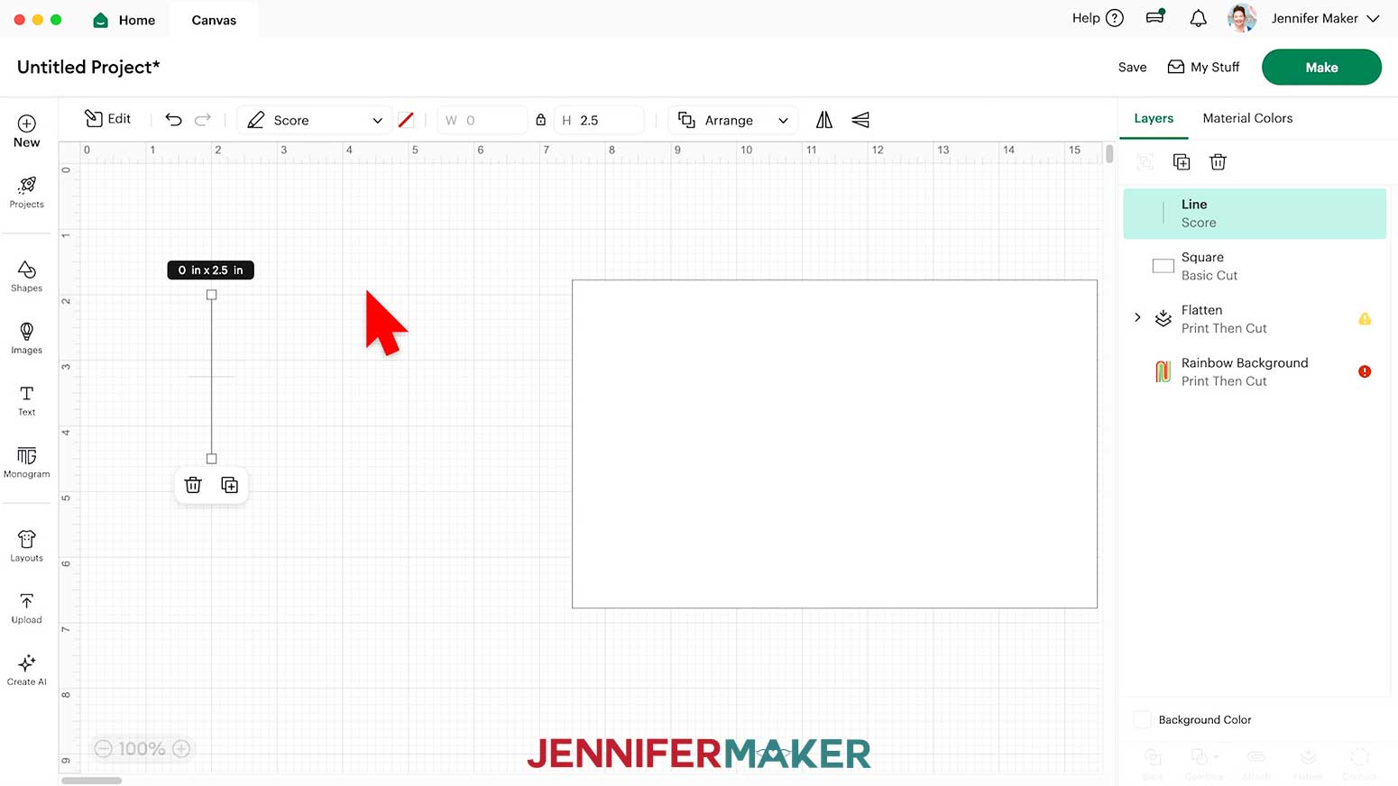
Task: Click the Edit button
Action: 107,119
